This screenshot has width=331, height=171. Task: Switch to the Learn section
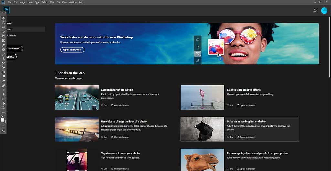click(x=25, y=29)
